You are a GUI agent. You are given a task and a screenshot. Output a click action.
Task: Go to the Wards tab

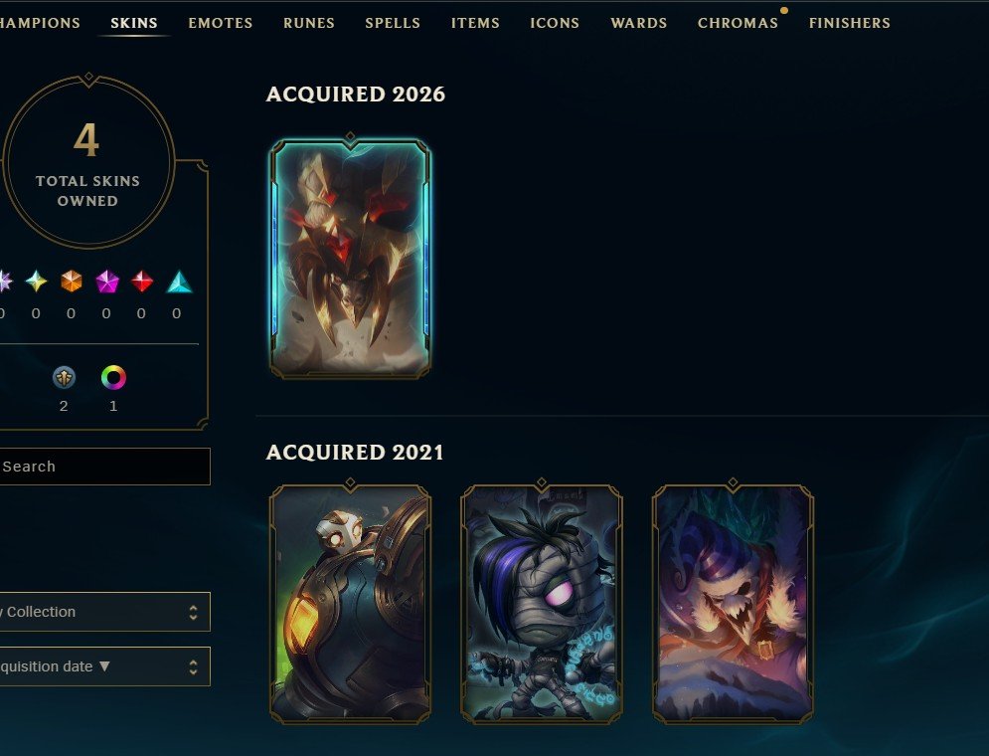pos(639,23)
